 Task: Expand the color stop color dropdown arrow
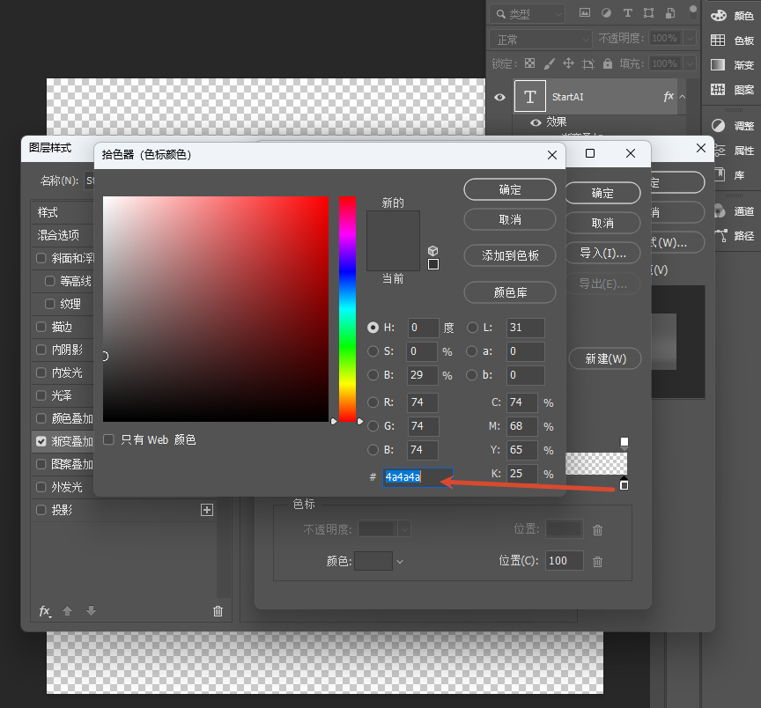(x=400, y=562)
